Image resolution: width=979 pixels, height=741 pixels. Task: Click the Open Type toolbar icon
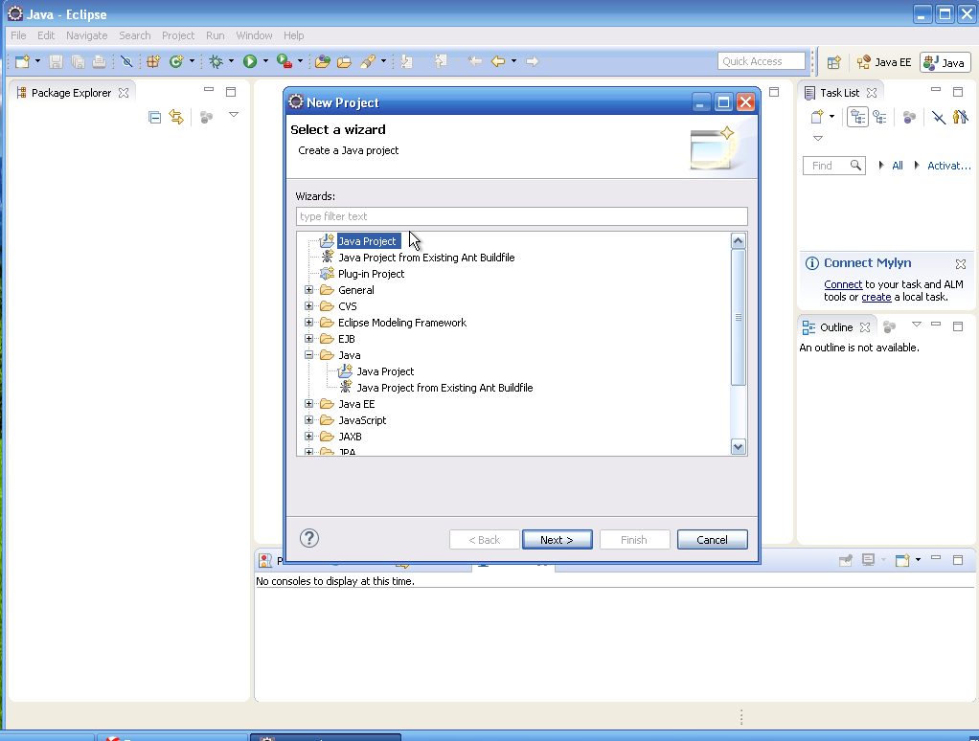pyautogui.click(x=322, y=61)
